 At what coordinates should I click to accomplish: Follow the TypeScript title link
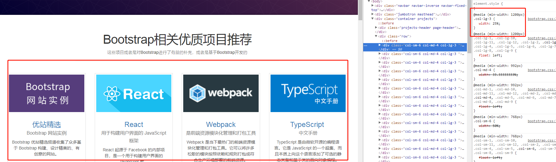(x=307, y=125)
